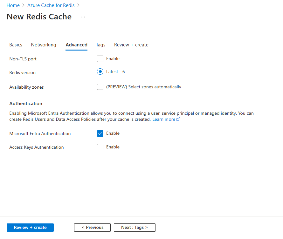Click the New Redis Cache page title
The width and height of the screenshot is (283, 239).
coord(39,17)
